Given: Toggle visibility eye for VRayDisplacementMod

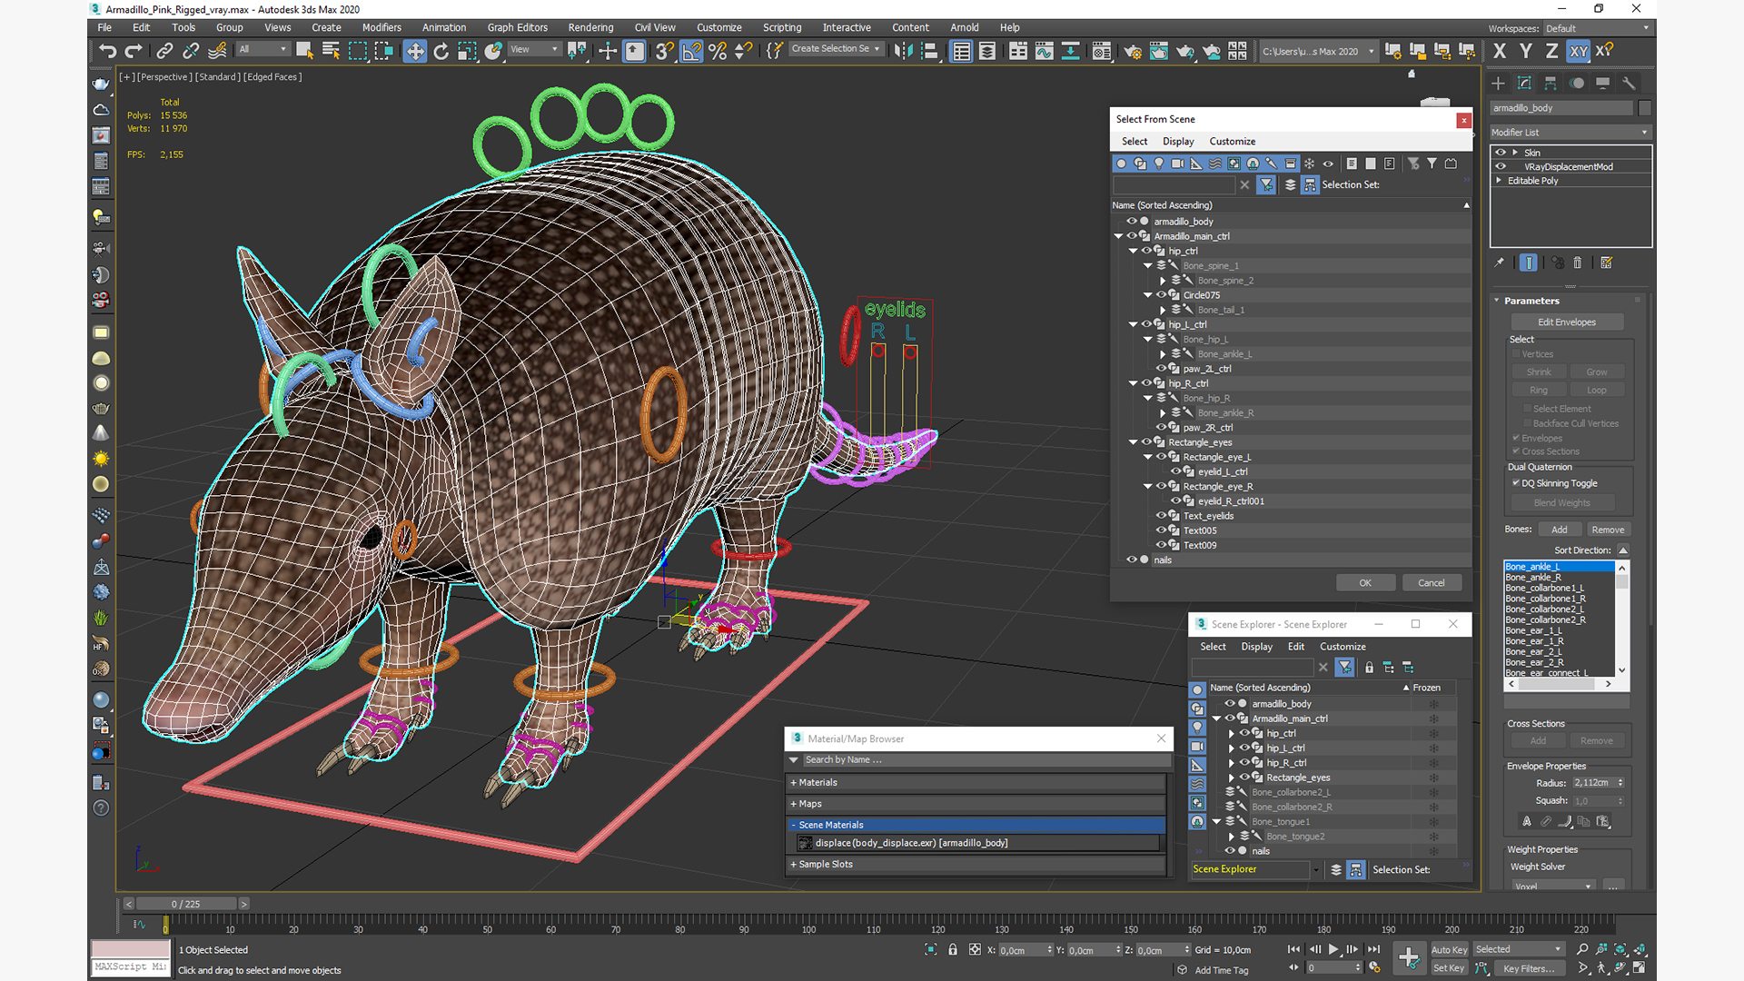Looking at the screenshot, I should pyautogui.click(x=1501, y=166).
